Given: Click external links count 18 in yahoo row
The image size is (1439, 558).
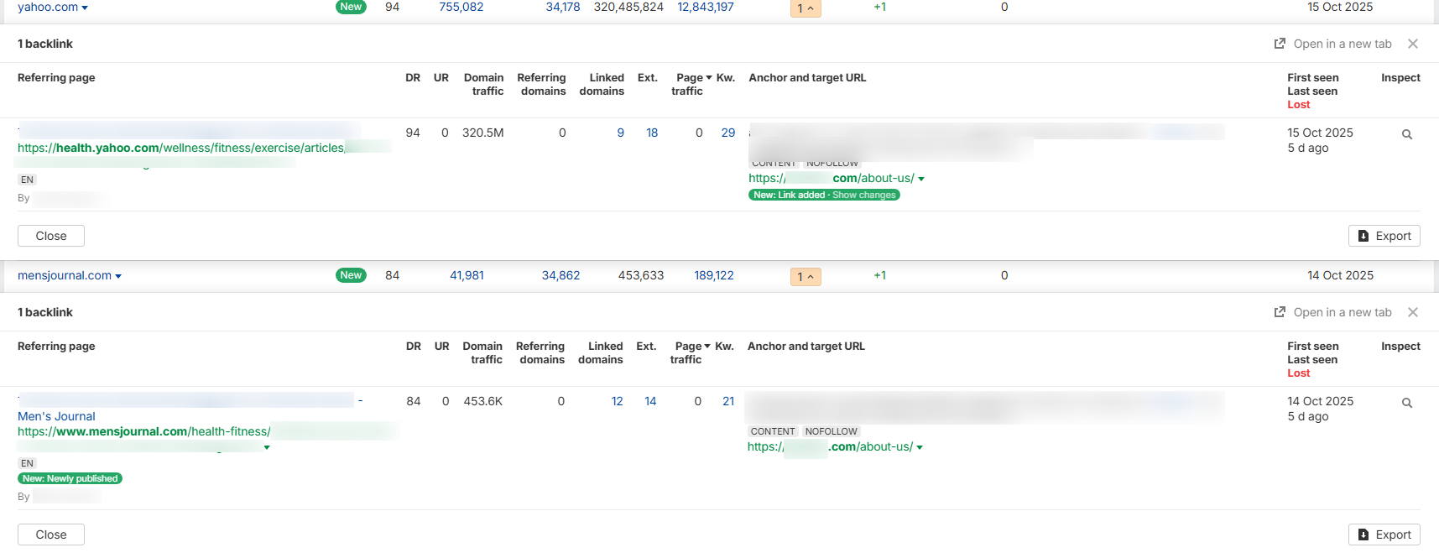Looking at the screenshot, I should click(x=652, y=133).
